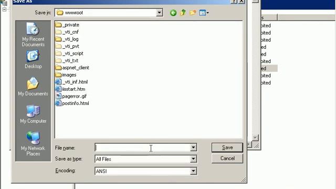Select the _vti_inf.html file
Image resolution: width=336 pixels, height=189 pixels.
(x=71, y=82)
